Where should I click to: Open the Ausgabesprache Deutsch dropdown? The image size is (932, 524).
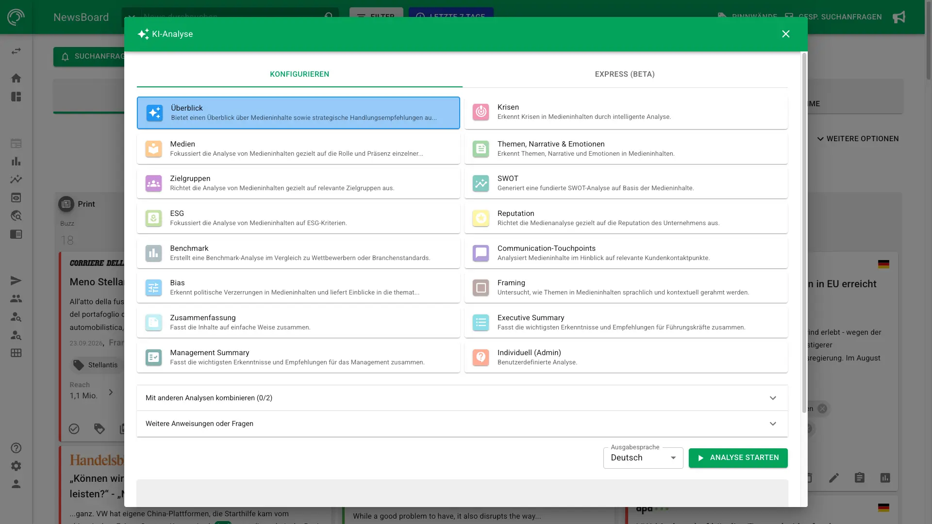pyautogui.click(x=643, y=458)
